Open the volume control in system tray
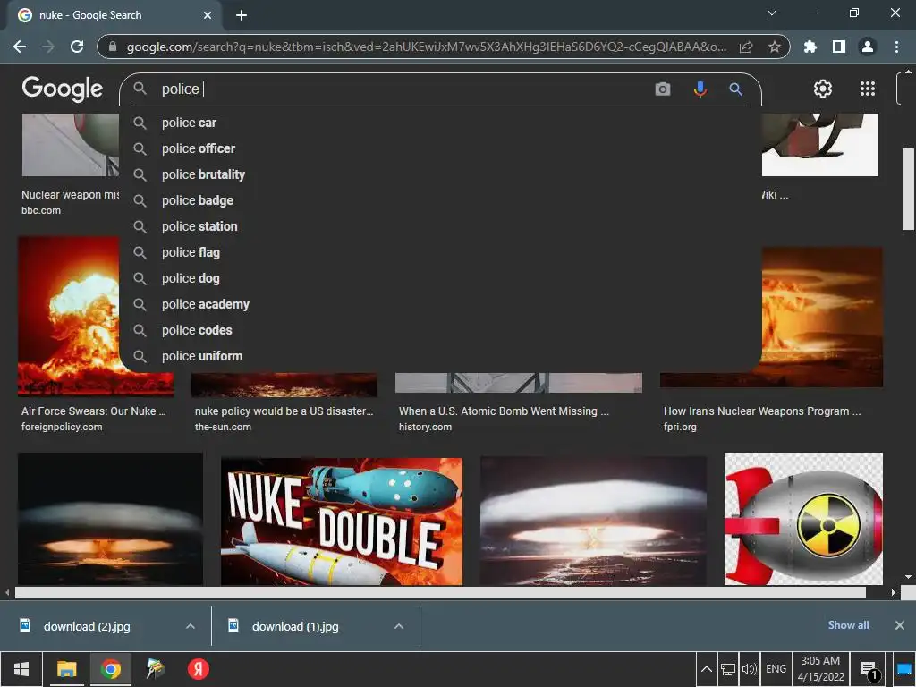 [749, 669]
